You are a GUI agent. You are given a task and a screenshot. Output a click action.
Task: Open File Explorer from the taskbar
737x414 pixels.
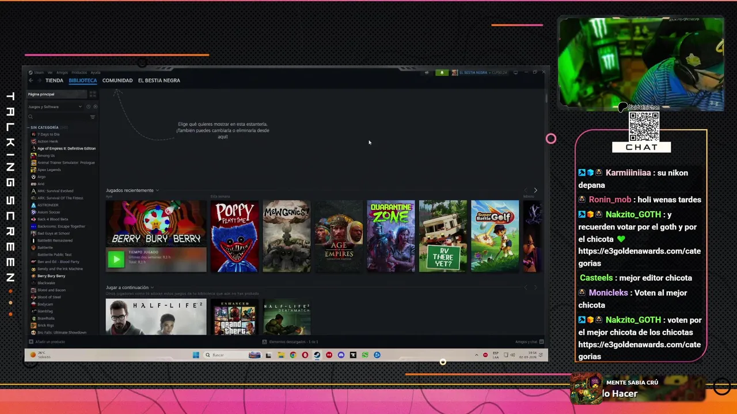point(281,355)
